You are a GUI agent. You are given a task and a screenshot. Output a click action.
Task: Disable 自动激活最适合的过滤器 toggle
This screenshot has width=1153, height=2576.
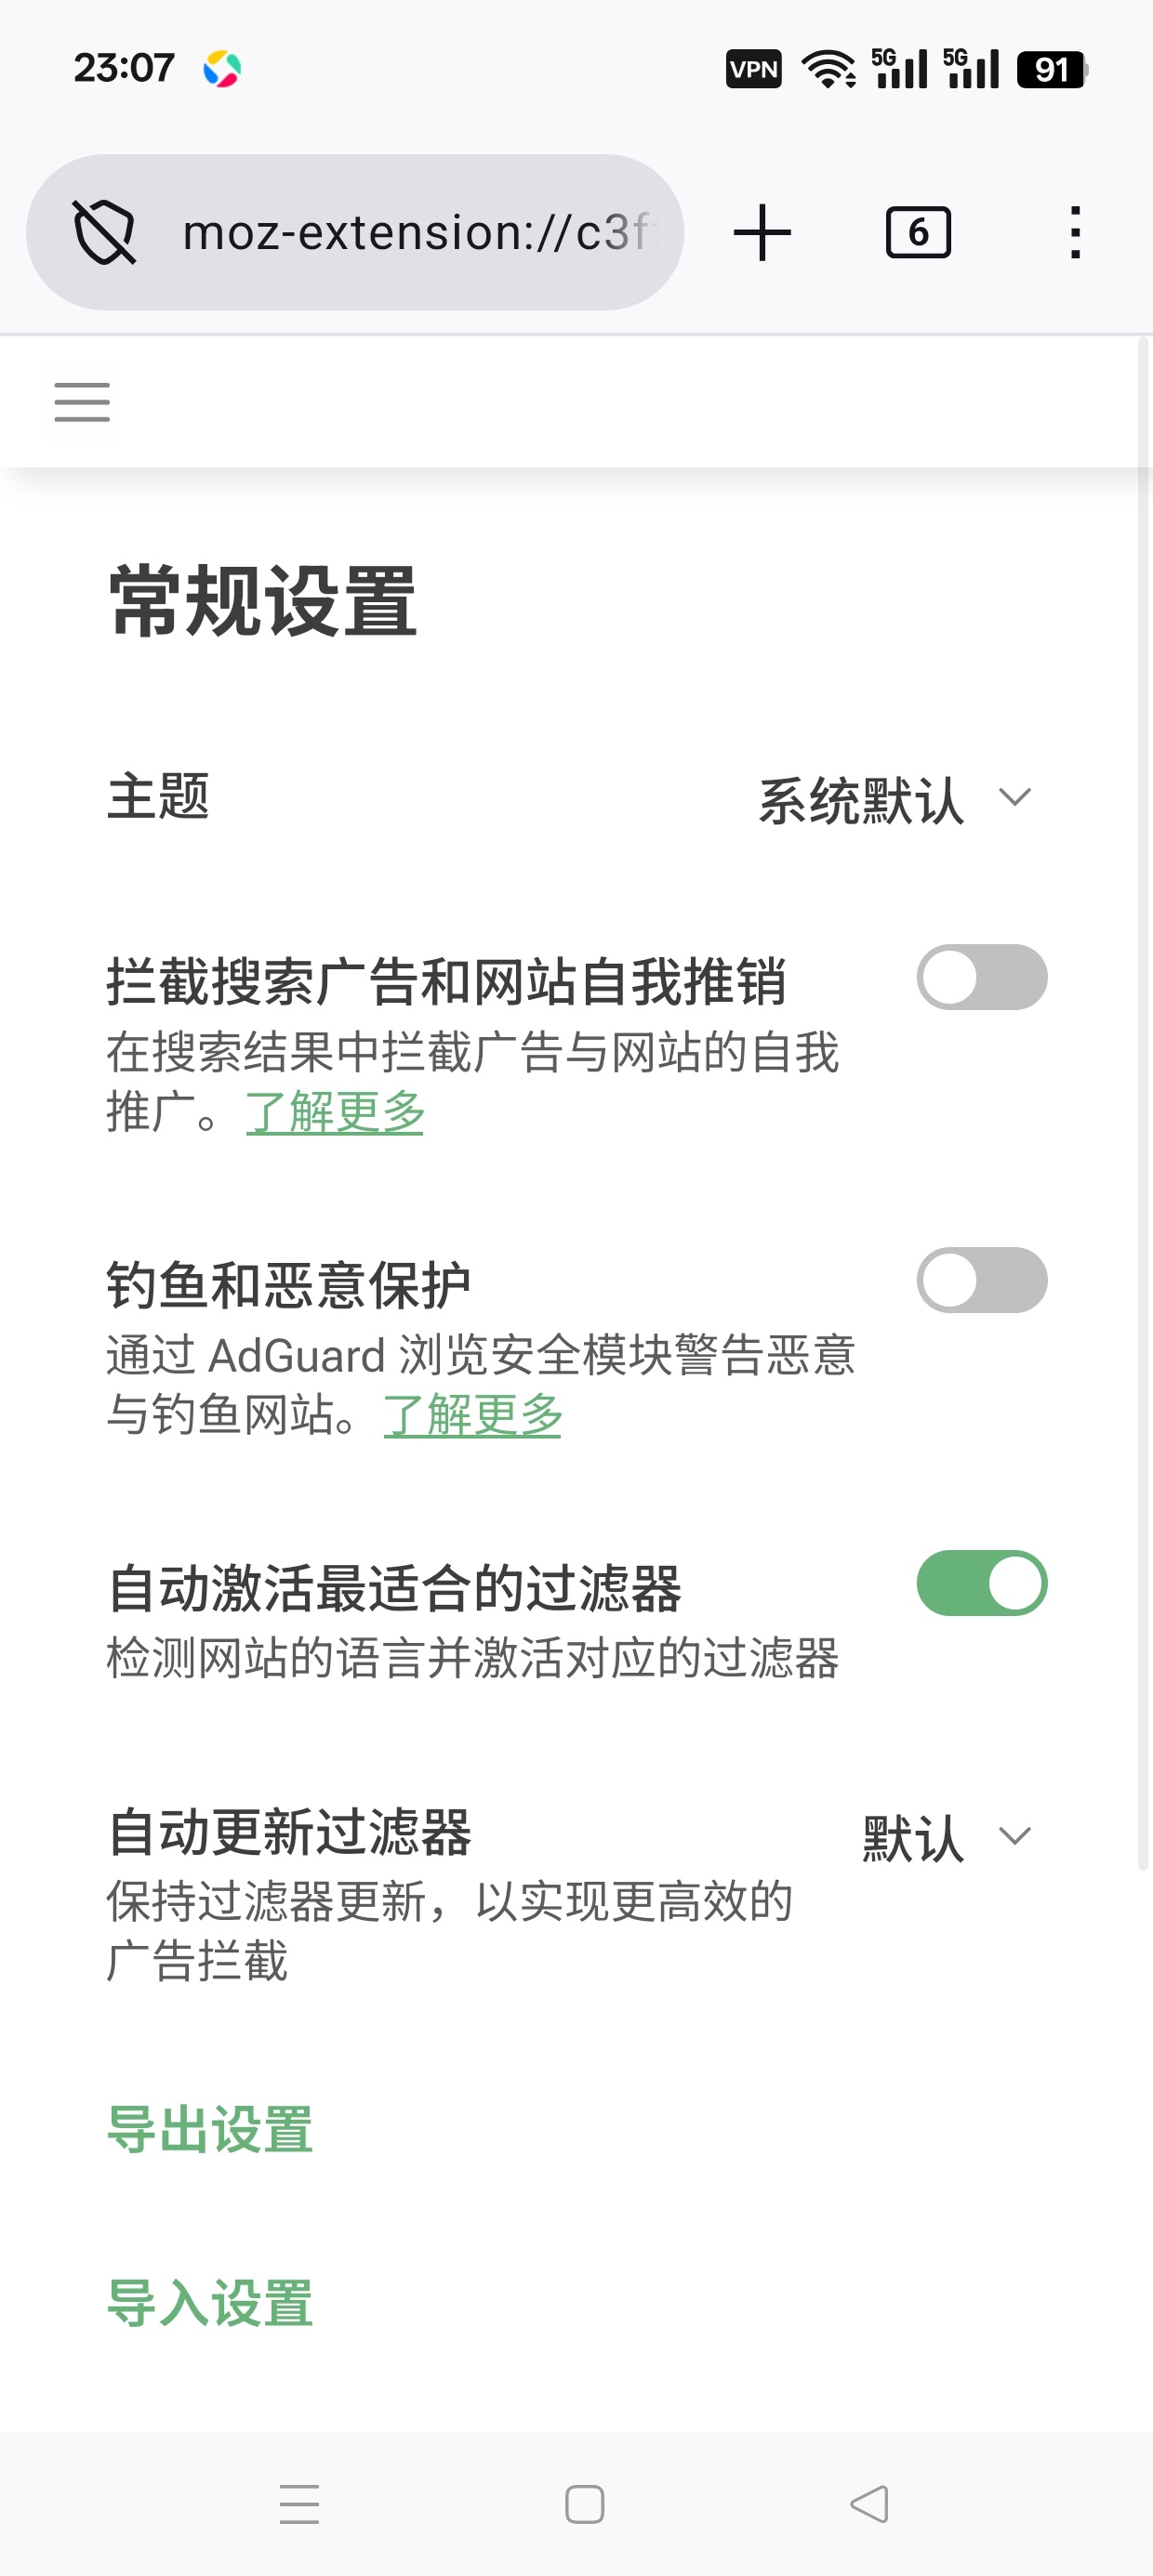982,1583
